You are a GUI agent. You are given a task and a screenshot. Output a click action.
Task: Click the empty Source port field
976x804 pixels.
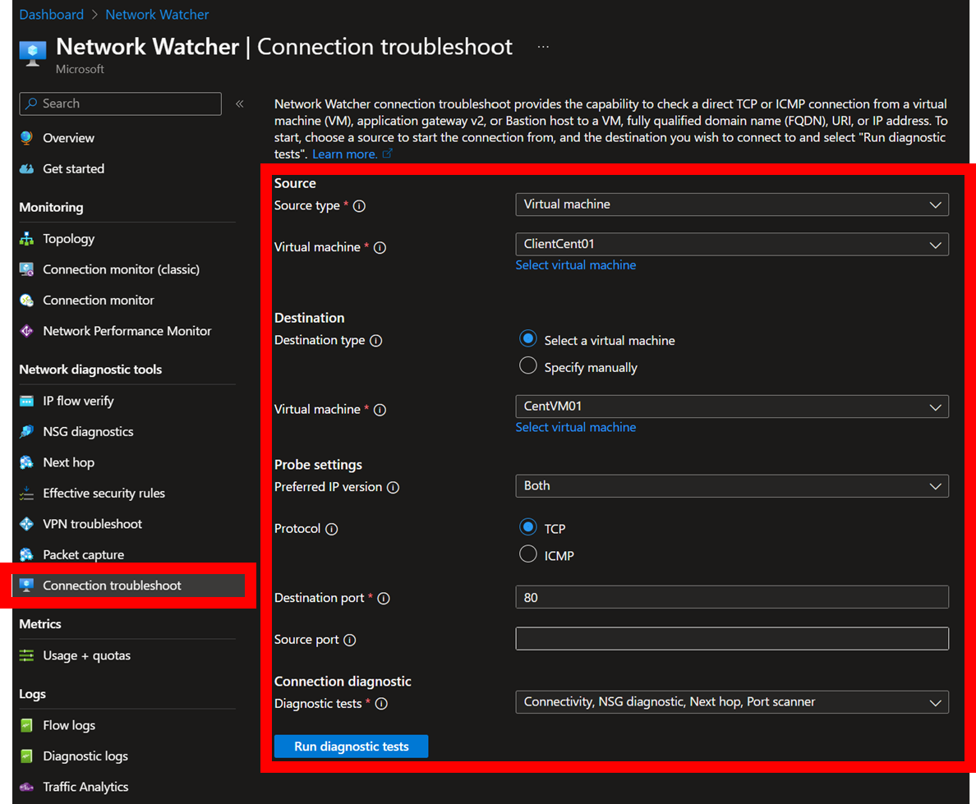pos(732,639)
